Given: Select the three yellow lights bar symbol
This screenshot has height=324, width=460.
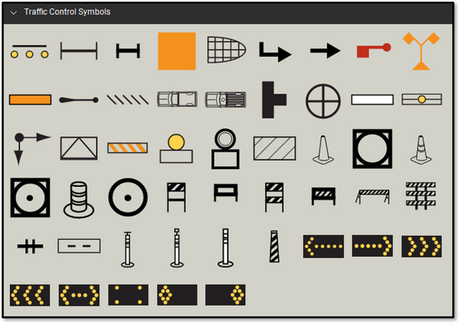Looking at the screenshot, I should pyautogui.click(x=30, y=52).
